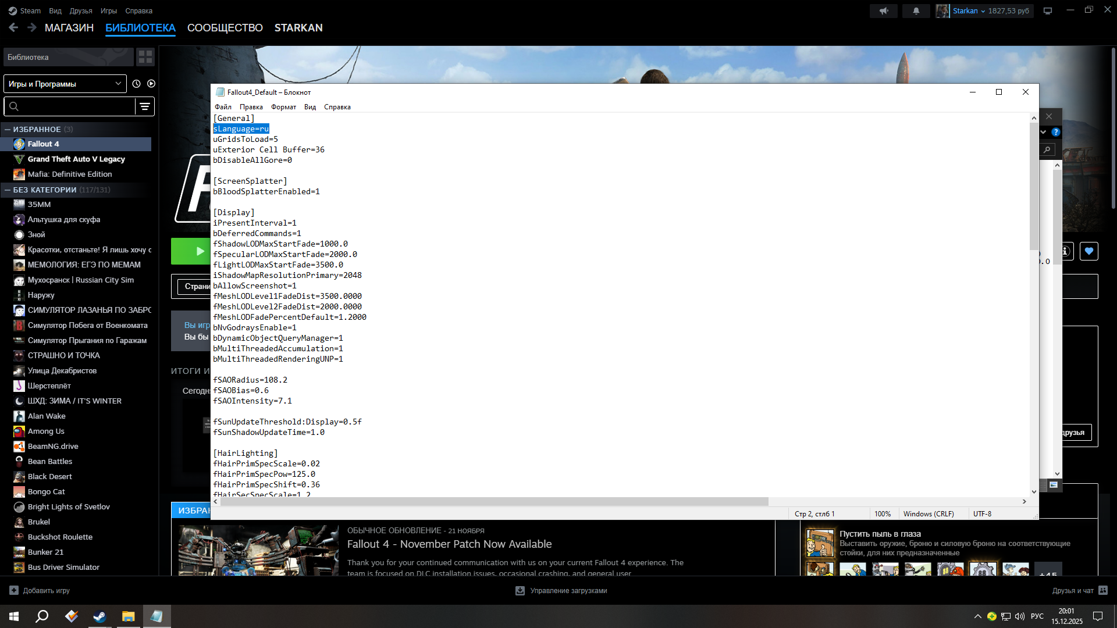The height and width of the screenshot is (628, 1117).
Task: Open Fallout 4 November Patch news
Action: (450, 544)
